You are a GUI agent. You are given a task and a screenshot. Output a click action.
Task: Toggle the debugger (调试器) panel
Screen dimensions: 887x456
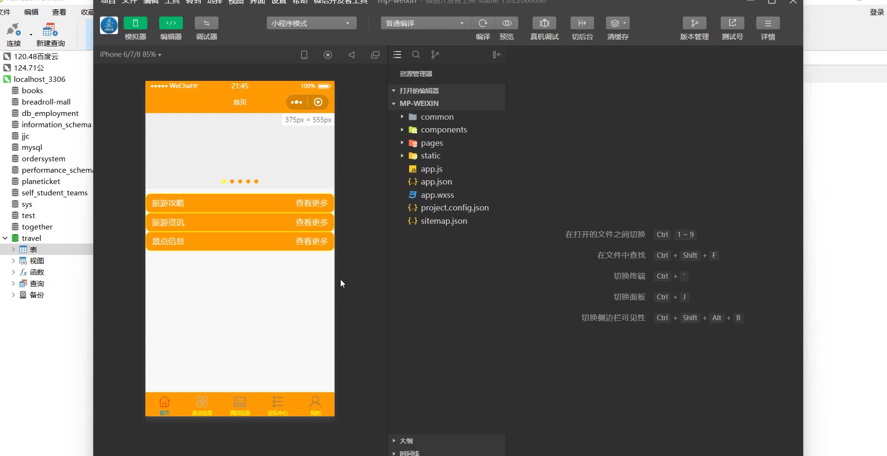point(206,23)
